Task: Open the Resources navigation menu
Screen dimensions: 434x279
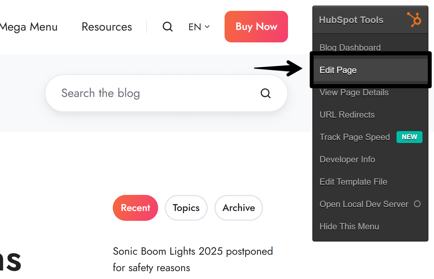Action: (107, 27)
